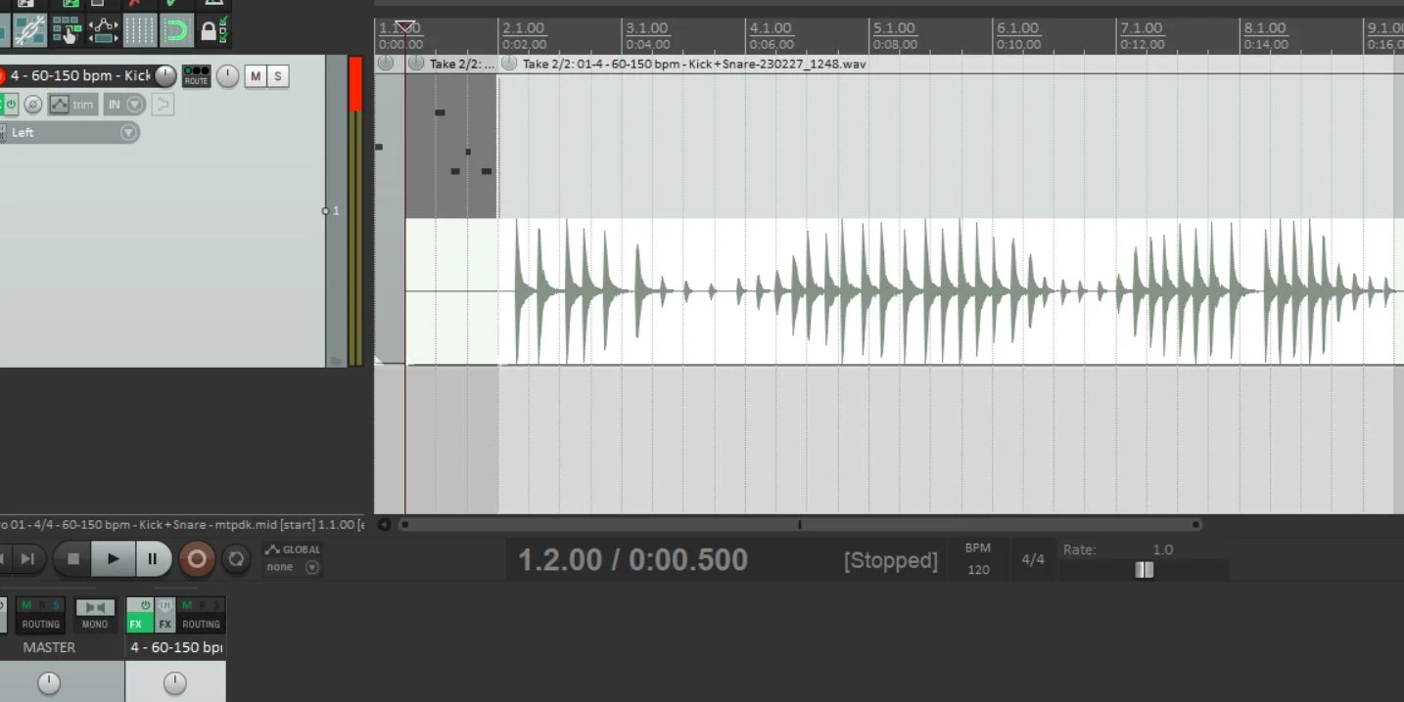
Task: Click ruler position 3.1.00
Action: click(x=647, y=28)
